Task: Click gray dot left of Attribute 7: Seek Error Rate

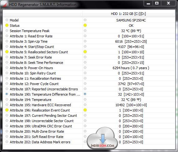Action: (x=7, y=57)
